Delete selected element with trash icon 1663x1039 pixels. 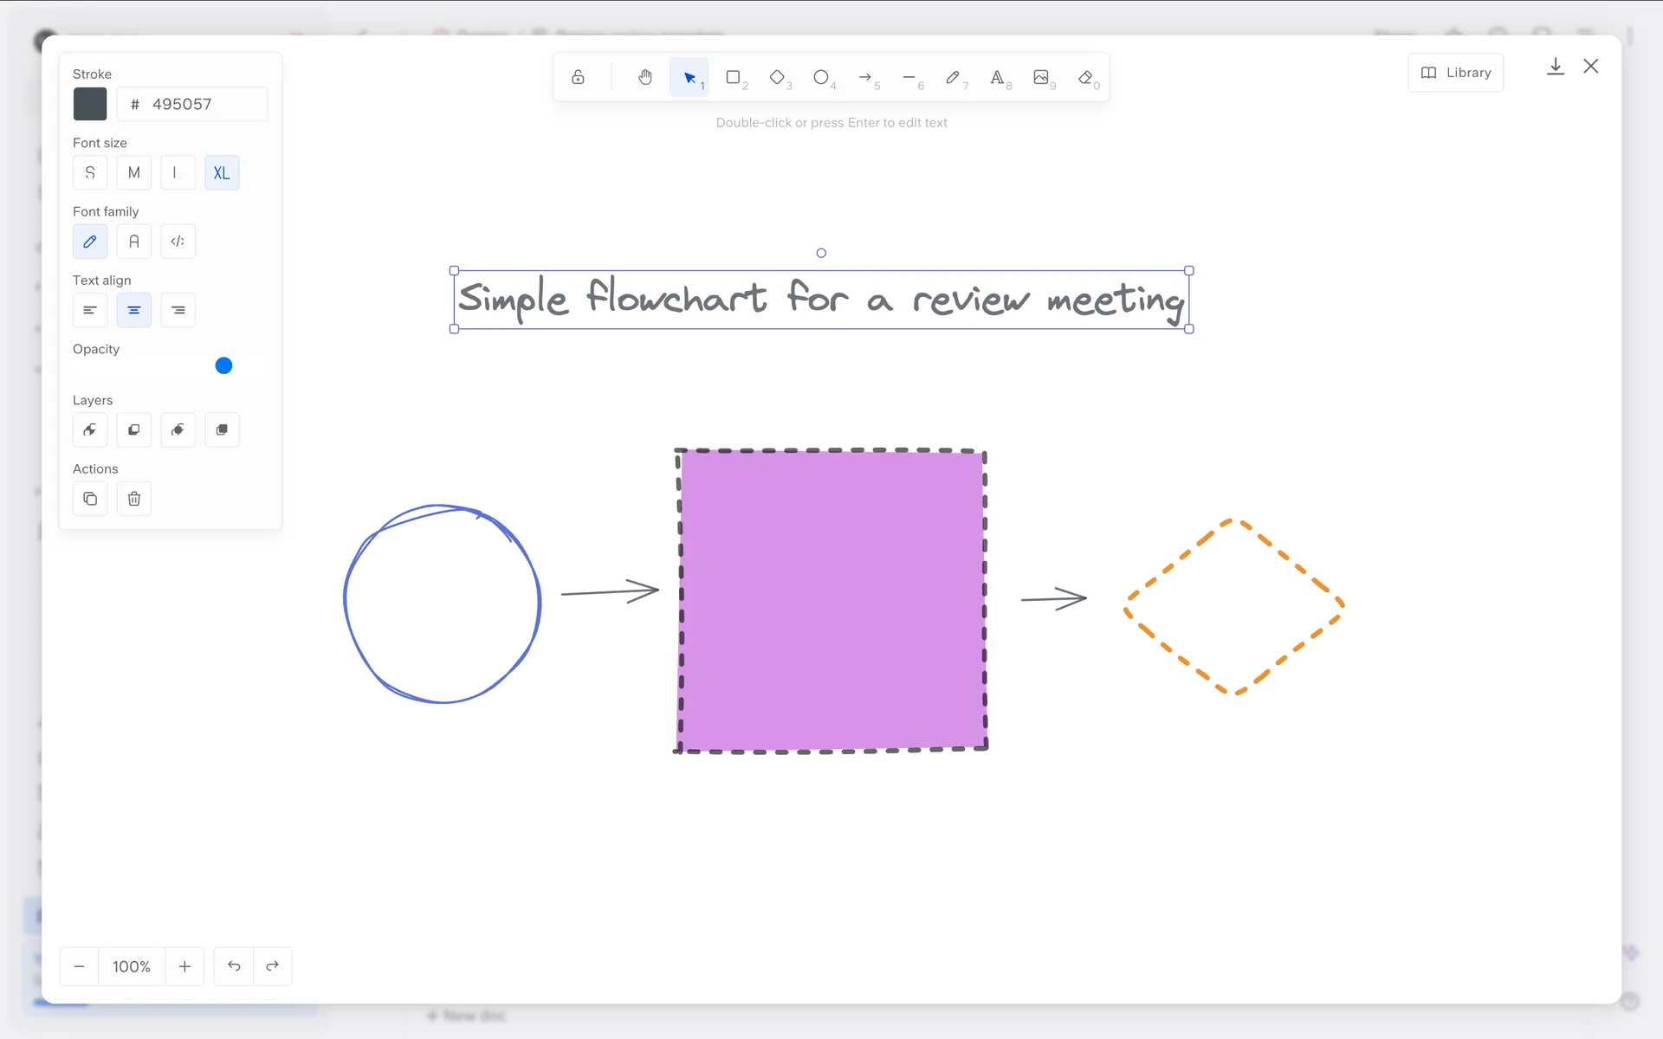[x=134, y=499]
